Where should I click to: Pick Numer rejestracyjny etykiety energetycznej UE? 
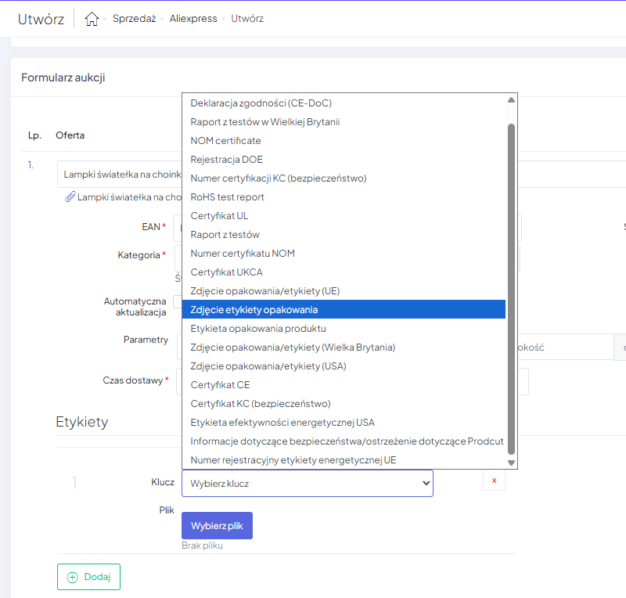293,460
